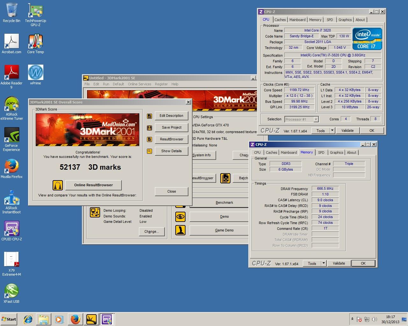Click the Intel Core i7 logo

click(x=367, y=39)
